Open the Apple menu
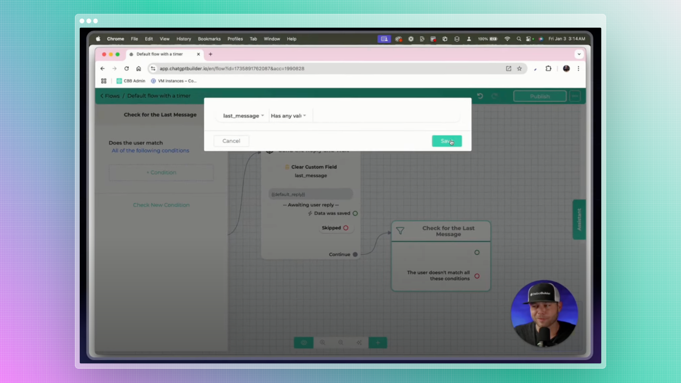 pyautogui.click(x=98, y=39)
